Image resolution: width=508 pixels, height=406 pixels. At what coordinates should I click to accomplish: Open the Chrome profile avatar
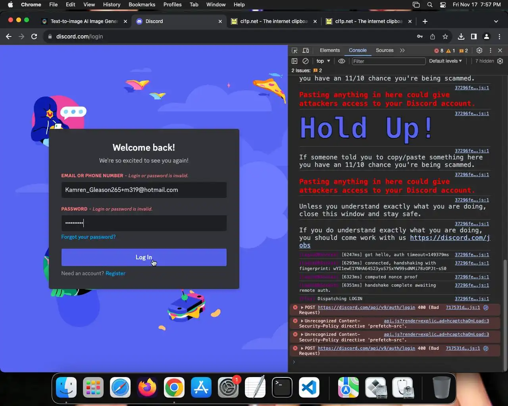pos(487,36)
